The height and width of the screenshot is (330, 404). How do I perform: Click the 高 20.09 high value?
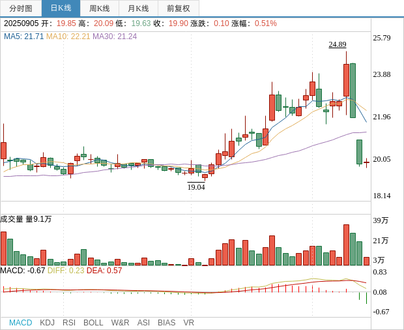pyautogui.click(x=104, y=23)
